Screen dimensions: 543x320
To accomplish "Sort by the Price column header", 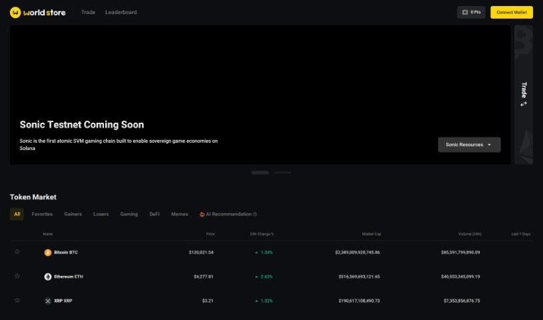I will click(211, 234).
